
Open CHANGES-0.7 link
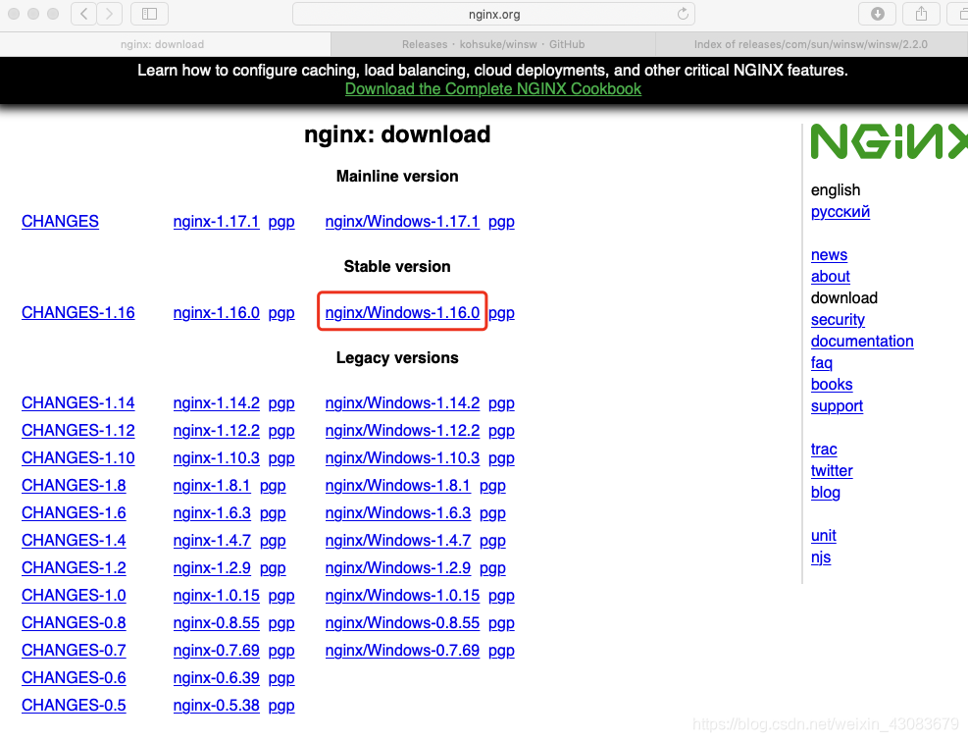coord(74,650)
